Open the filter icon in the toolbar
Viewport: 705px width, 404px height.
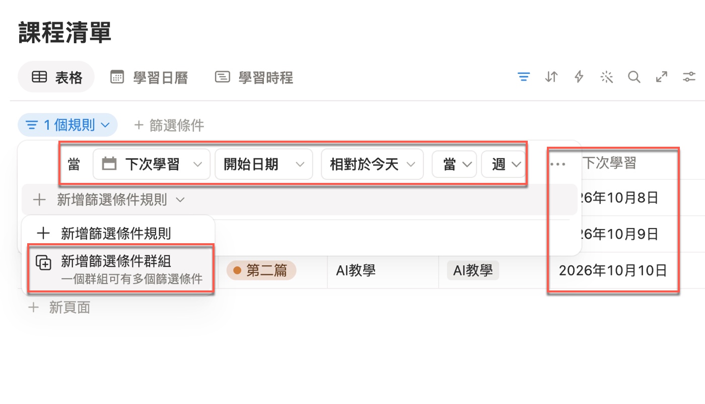524,77
